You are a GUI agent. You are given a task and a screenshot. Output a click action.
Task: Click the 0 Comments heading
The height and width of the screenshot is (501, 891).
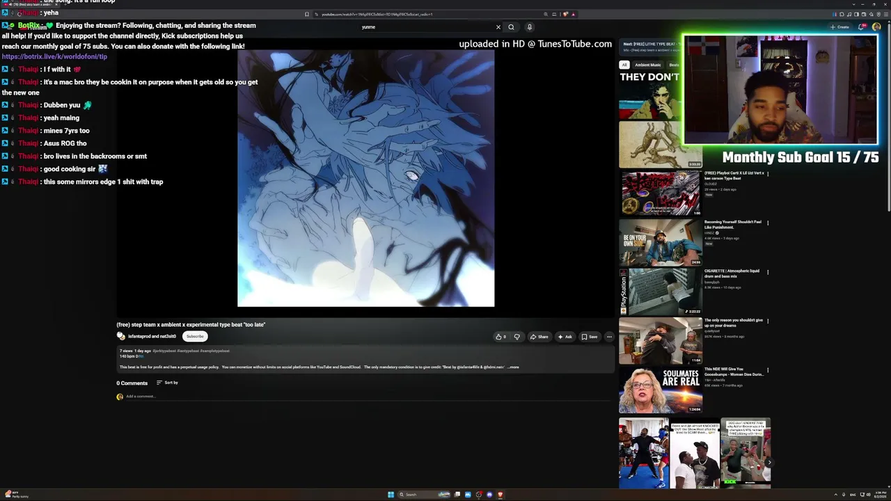[x=132, y=383]
